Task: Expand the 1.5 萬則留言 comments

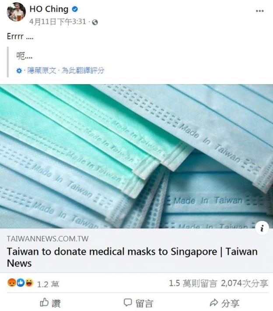Action: click(x=193, y=283)
